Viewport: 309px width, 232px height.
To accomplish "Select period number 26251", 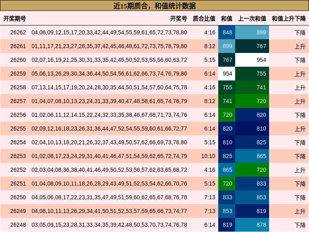I will (x=18, y=183).
